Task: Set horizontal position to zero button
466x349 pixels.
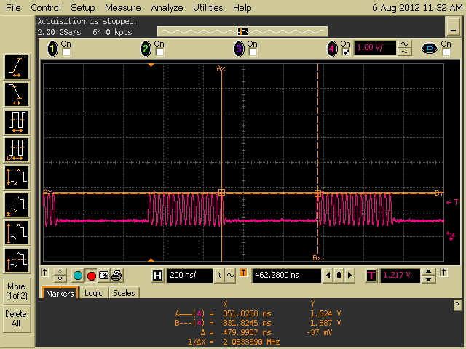Action: pyautogui.click(x=339, y=276)
